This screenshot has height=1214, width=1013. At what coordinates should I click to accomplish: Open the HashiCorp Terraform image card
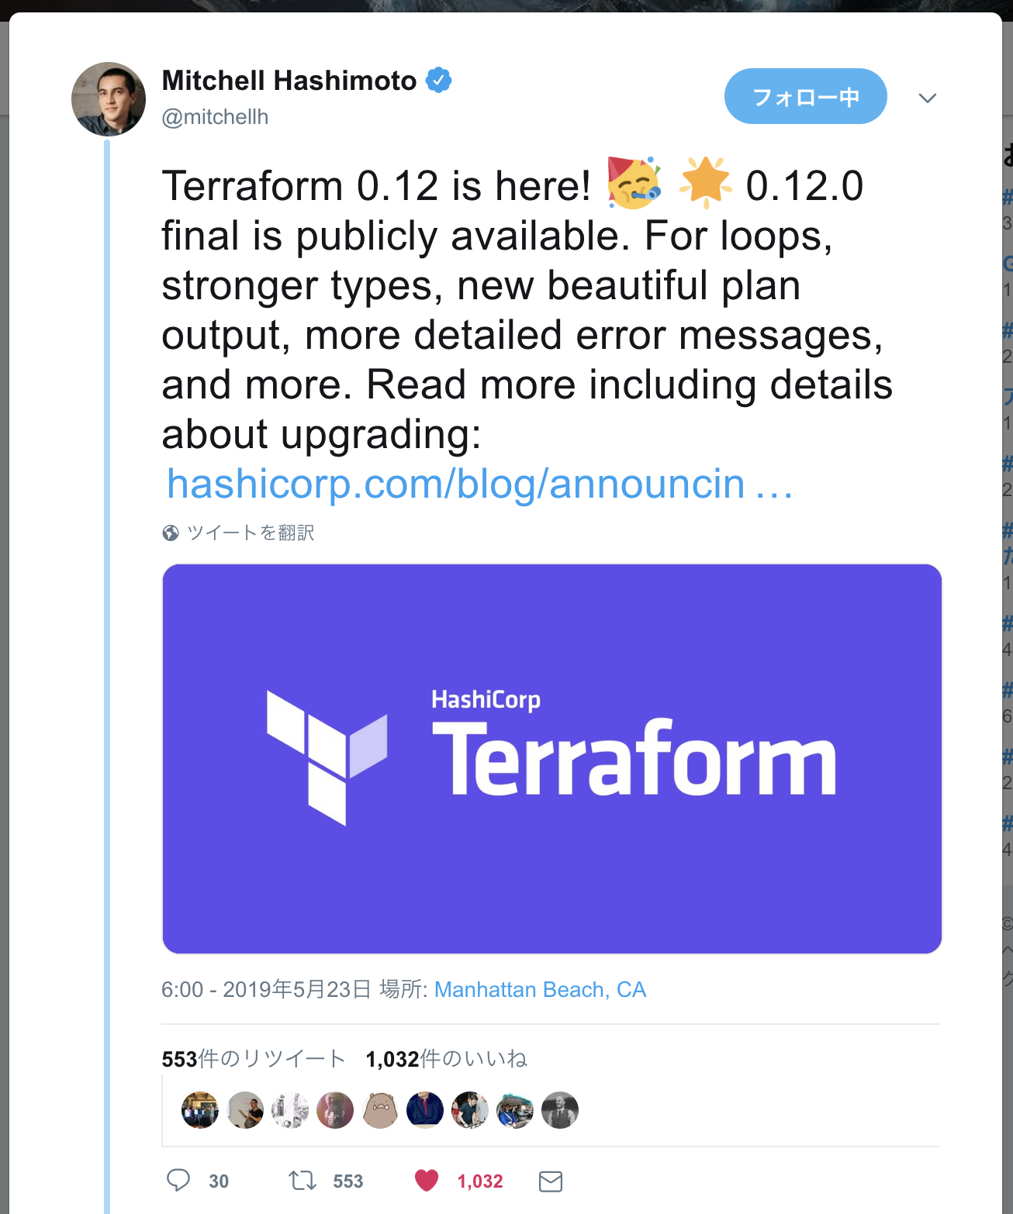[x=551, y=758]
